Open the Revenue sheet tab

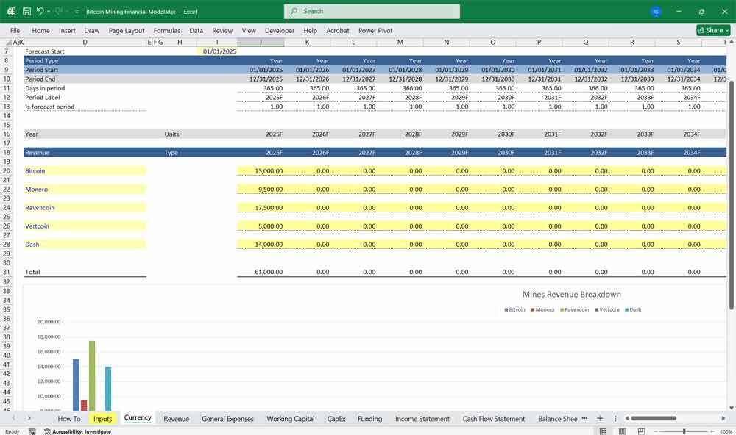[x=176, y=419]
